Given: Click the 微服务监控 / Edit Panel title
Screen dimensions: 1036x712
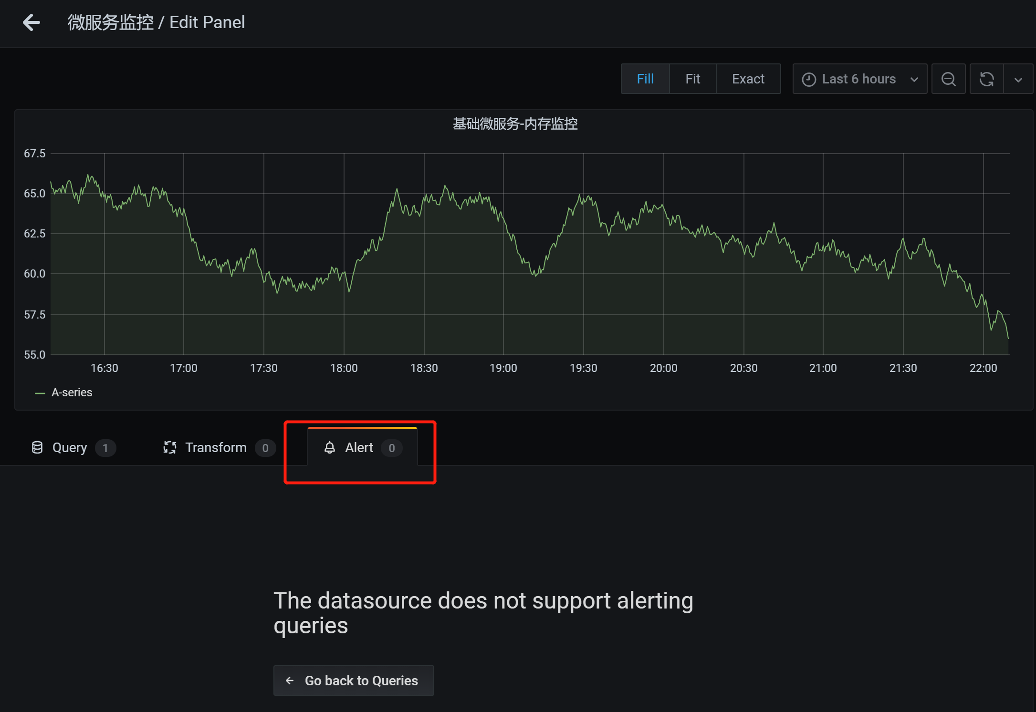Looking at the screenshot, I should 156,22.
